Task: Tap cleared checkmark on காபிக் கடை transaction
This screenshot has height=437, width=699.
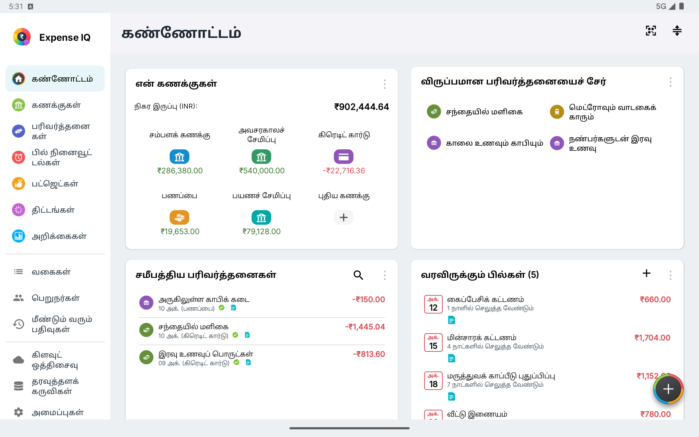Action: pyautogui.click(x=222, y=308)
